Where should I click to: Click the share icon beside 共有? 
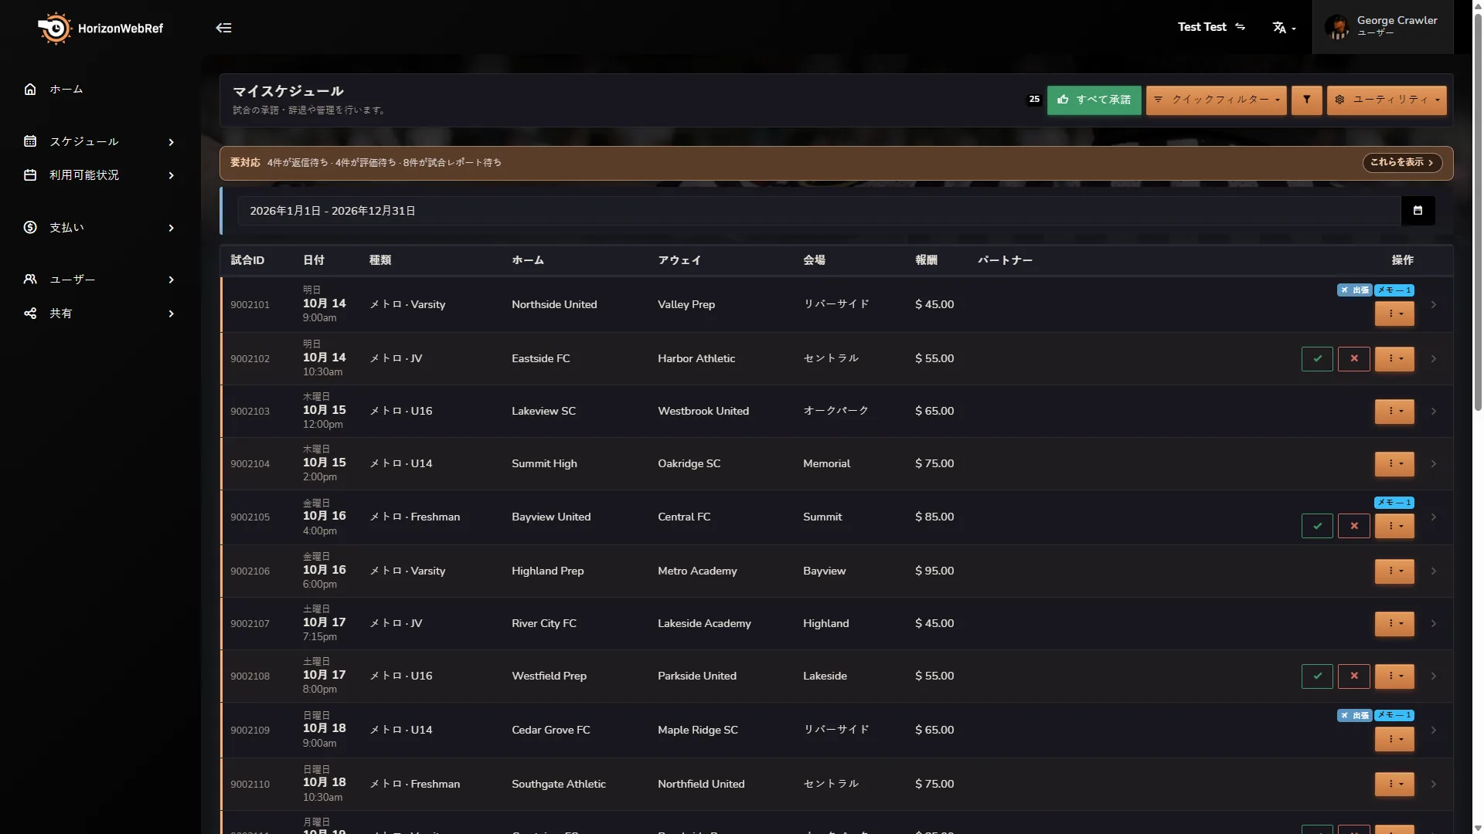click(30, 313)
